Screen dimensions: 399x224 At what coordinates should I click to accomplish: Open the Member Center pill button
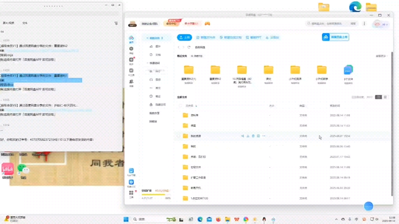pyautogui.click(x=171, y=24)
